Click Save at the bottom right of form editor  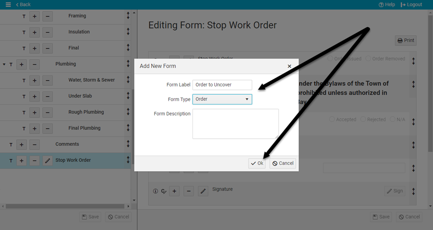coord(381,217)
